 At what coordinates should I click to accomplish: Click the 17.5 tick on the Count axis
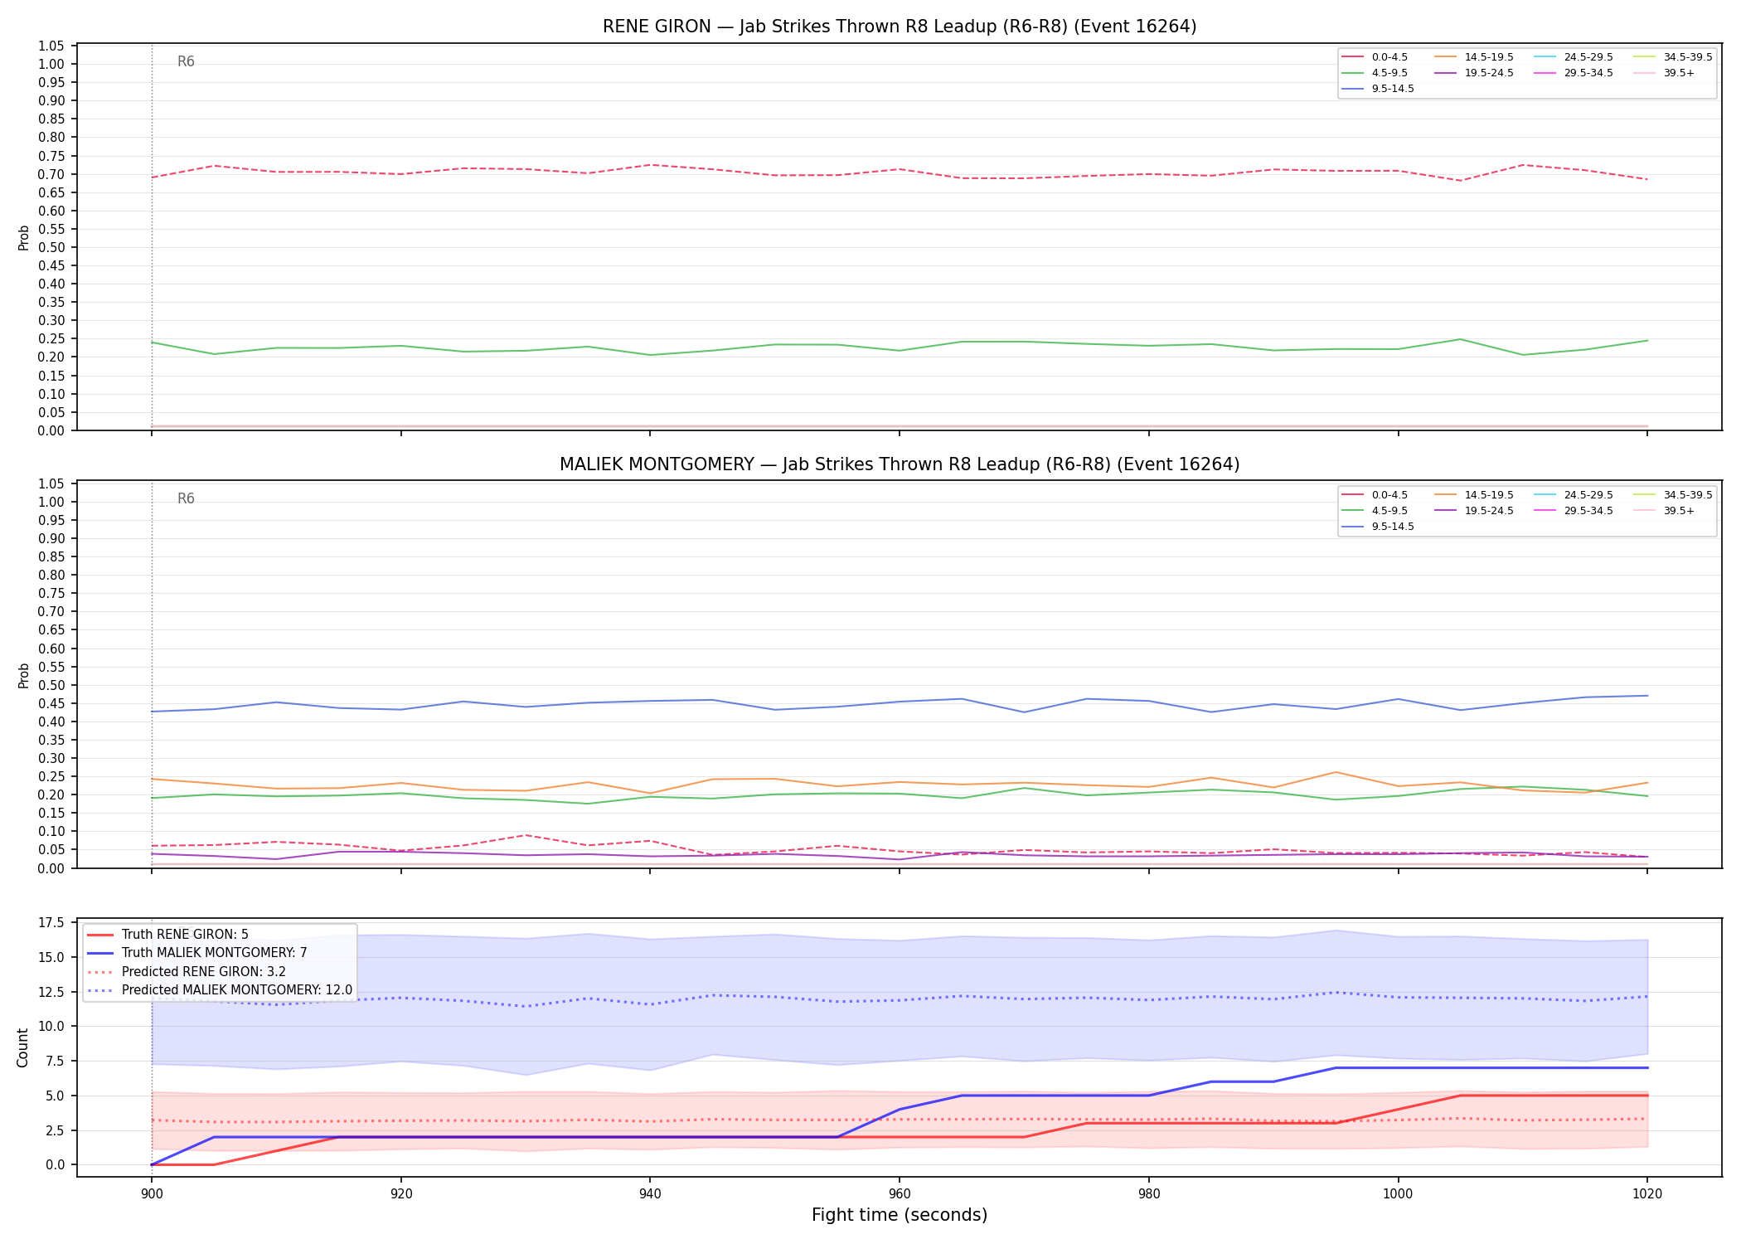pos(51,923)
